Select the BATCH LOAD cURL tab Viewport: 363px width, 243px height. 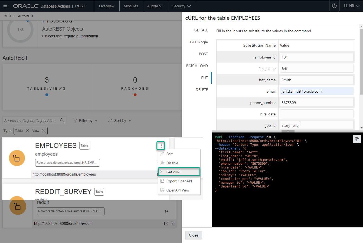(197, 66)
